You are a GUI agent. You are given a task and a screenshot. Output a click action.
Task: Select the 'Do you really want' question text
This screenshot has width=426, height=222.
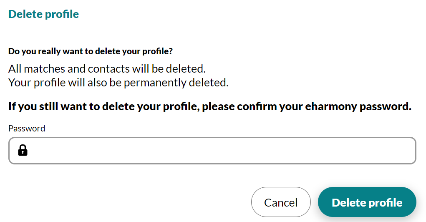pos(91,51)
